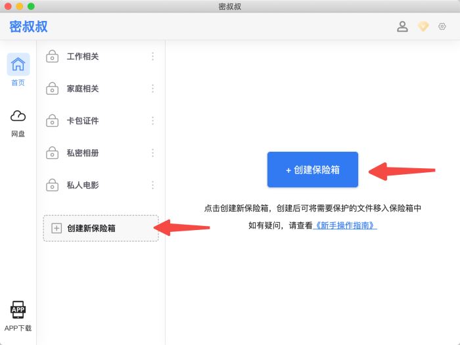Click the lock icon beside 工作相关
460x345 pixels.
coord(52,57)
